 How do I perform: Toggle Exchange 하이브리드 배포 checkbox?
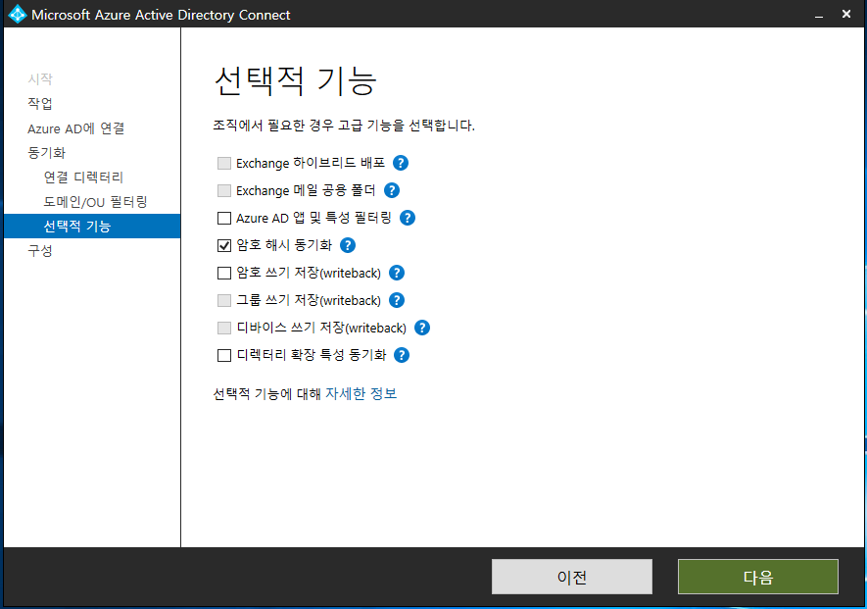[x=224, y=164]
